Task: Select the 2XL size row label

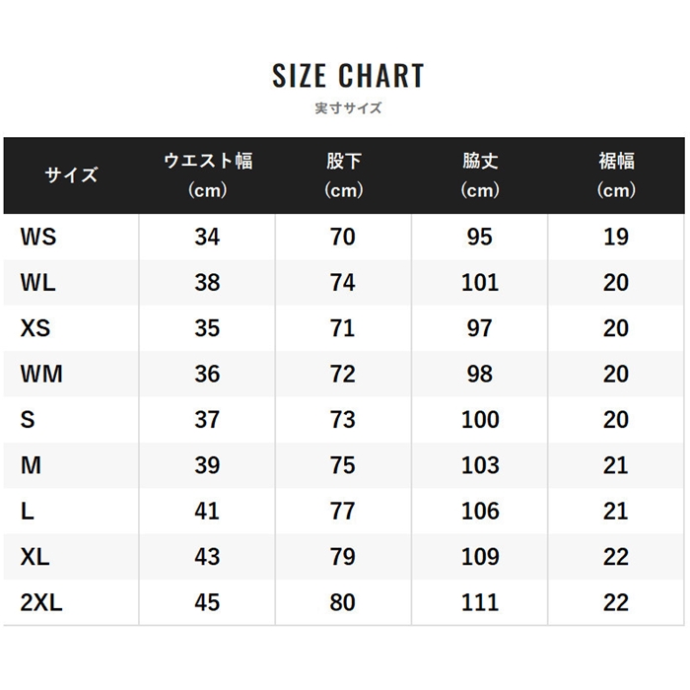Action: click(41, 602)
